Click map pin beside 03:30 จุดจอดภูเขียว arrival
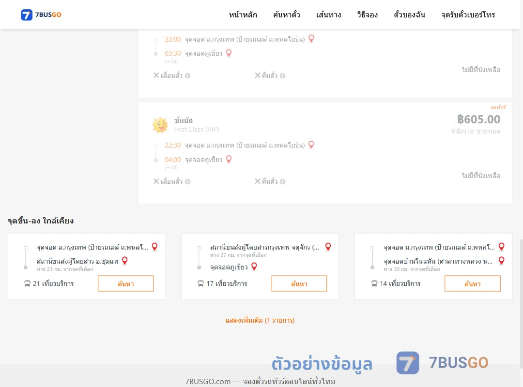 coord(229,53)
